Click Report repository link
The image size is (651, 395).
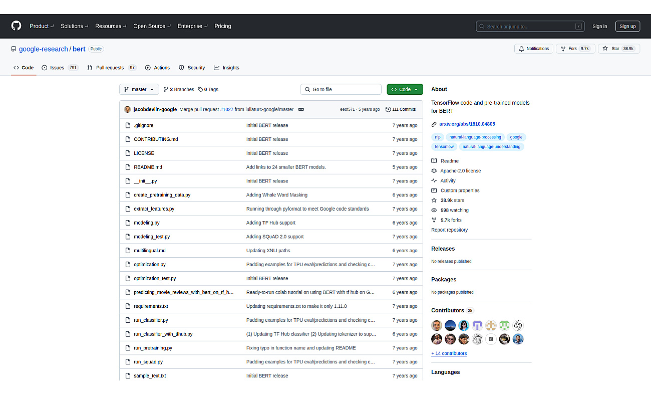click(449, 230)
